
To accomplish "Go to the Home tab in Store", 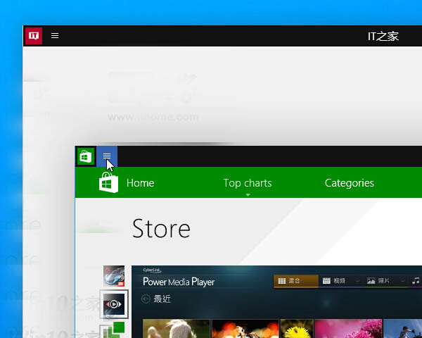I will (140, 183).
